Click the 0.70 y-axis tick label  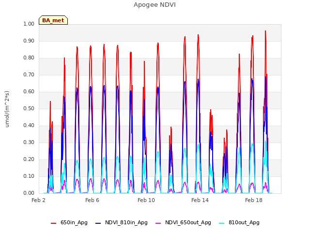point(29,75)
